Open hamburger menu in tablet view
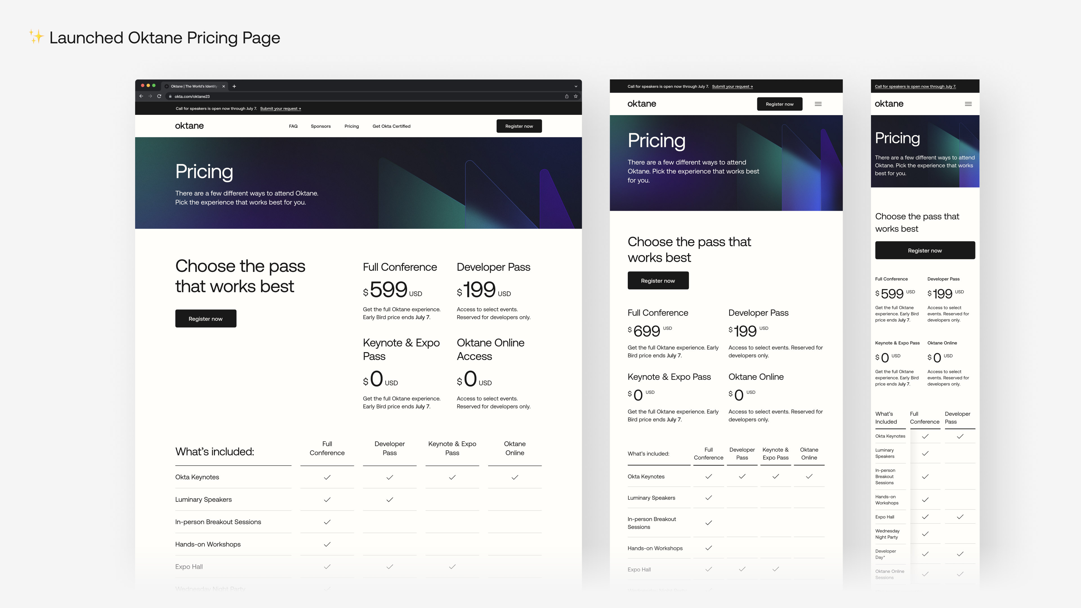 [818, 104]
